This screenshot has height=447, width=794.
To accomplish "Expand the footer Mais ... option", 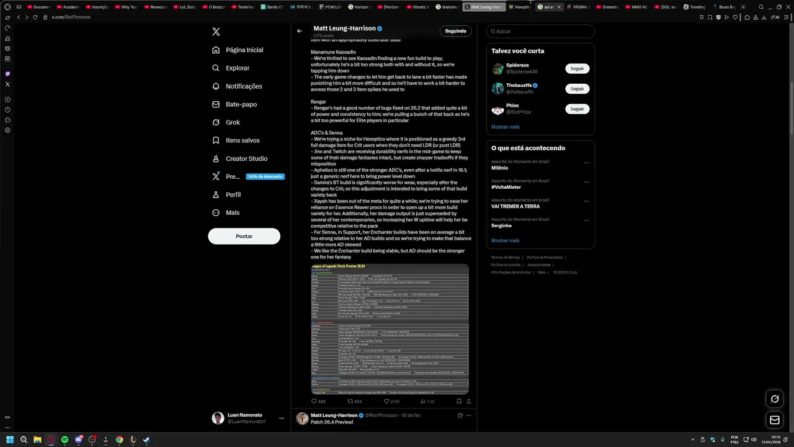I will click(x=543, y=272).
